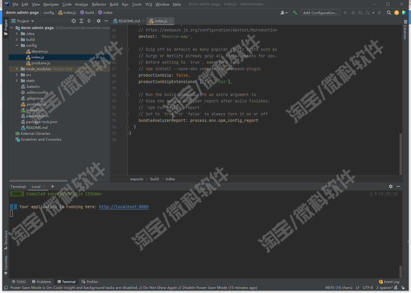
Task: Expand the build folder
Action: point(17,40)
